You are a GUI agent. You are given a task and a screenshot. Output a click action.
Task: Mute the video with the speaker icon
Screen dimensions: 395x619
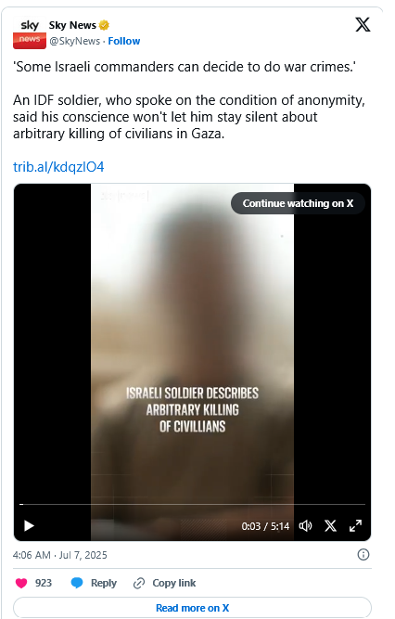click(x=305, y=526)
